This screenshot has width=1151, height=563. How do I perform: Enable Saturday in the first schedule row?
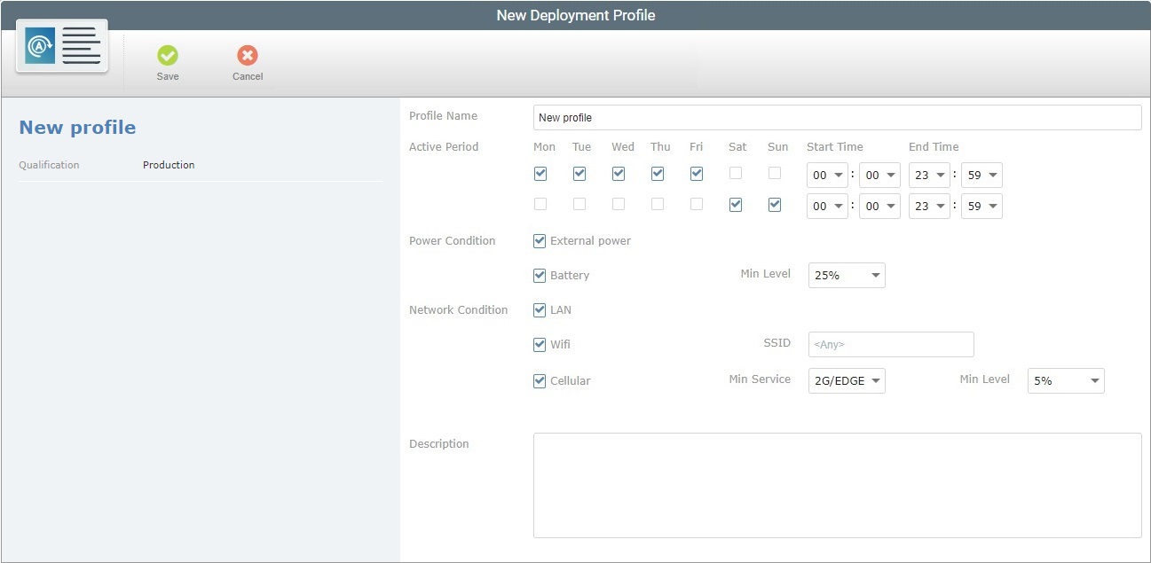tap(737, 174)
